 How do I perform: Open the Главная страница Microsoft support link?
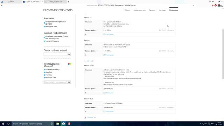point(52,70)
